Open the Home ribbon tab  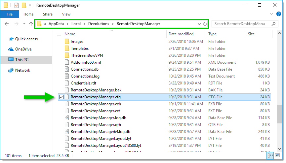(x=28, y=14)
